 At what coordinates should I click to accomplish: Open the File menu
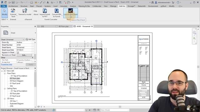click(x=4, y=6)
